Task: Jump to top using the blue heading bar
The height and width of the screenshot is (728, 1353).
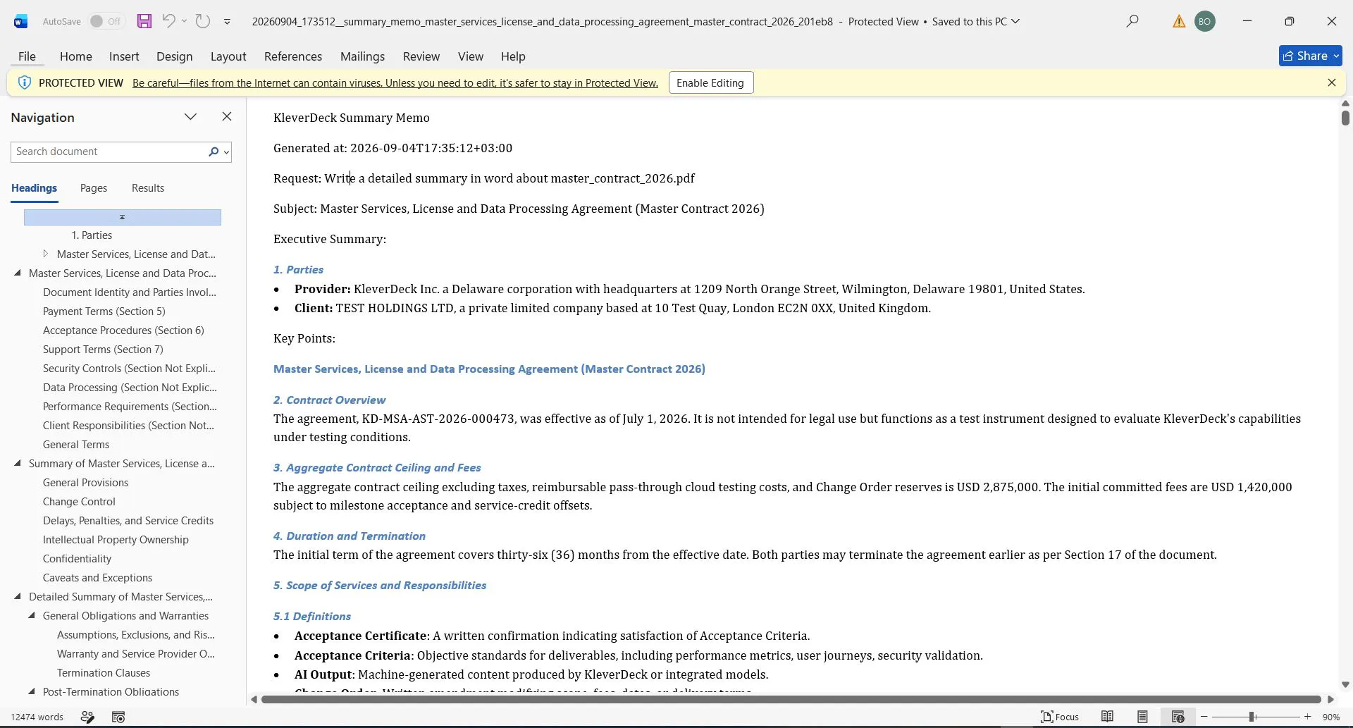Action: (123, 217)
